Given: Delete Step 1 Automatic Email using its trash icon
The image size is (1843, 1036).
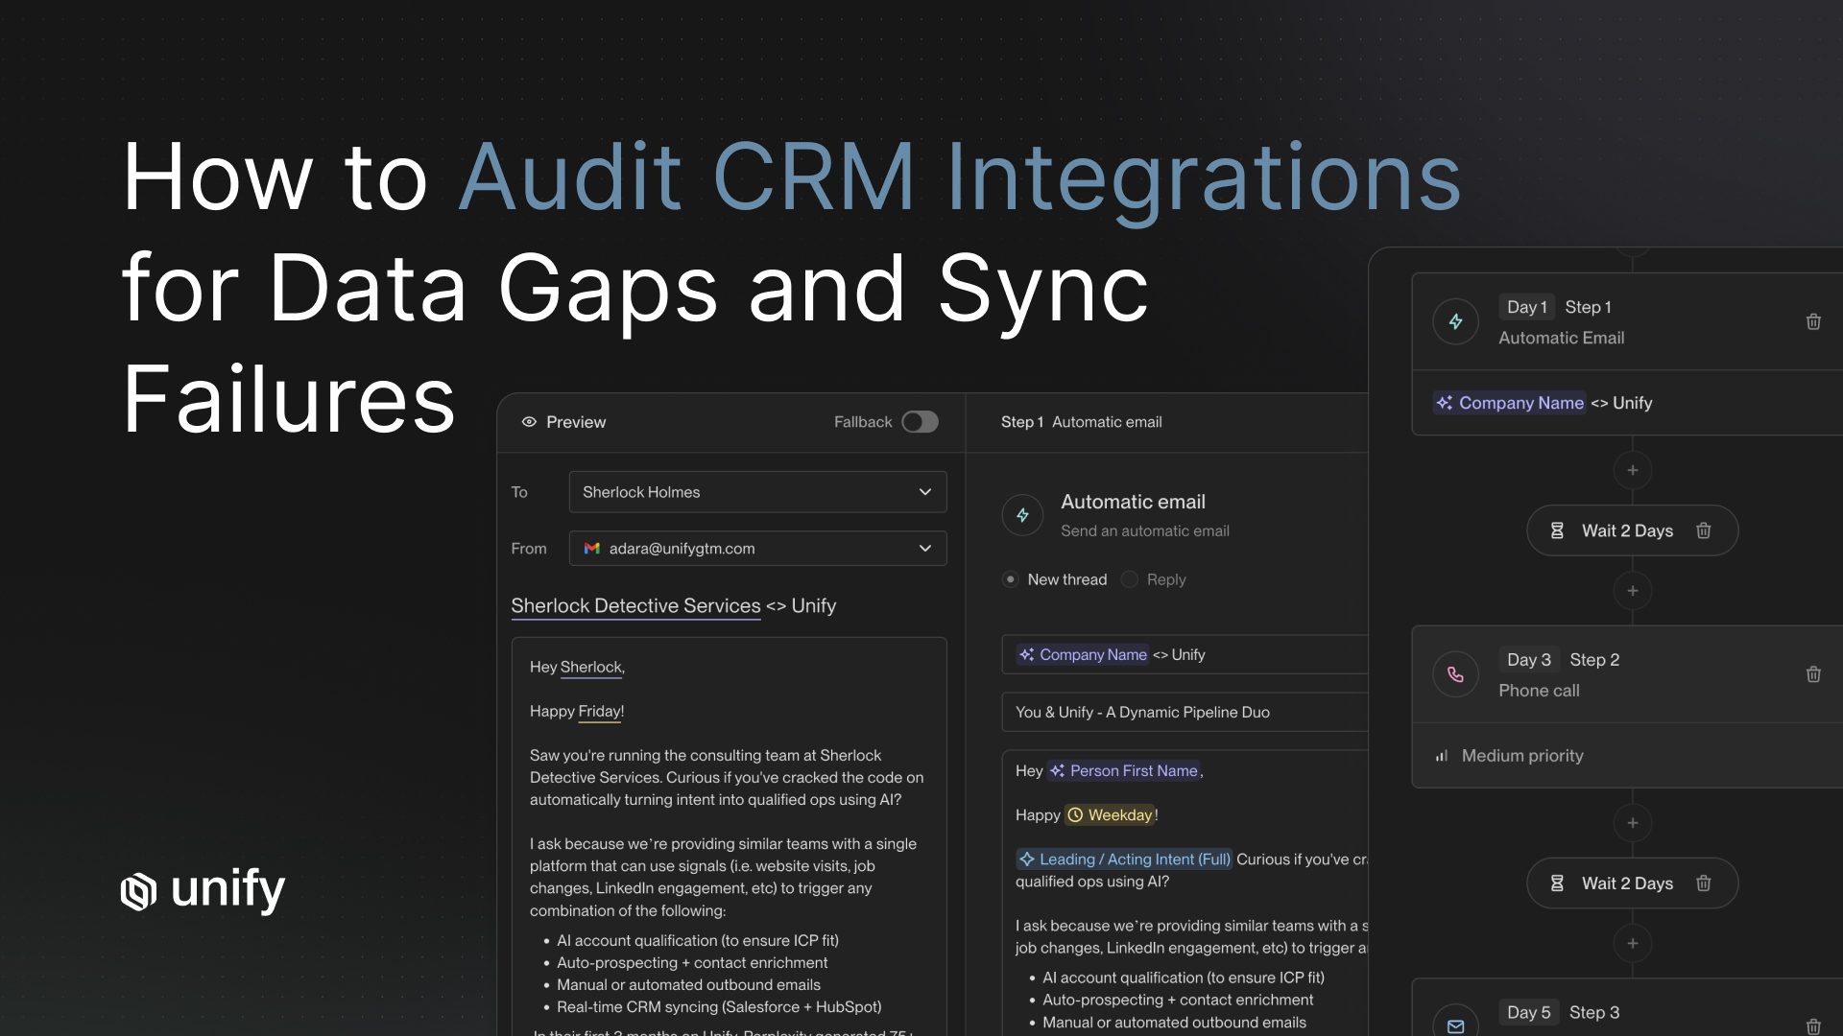Looking at the screenshot, I should 1813,321.
